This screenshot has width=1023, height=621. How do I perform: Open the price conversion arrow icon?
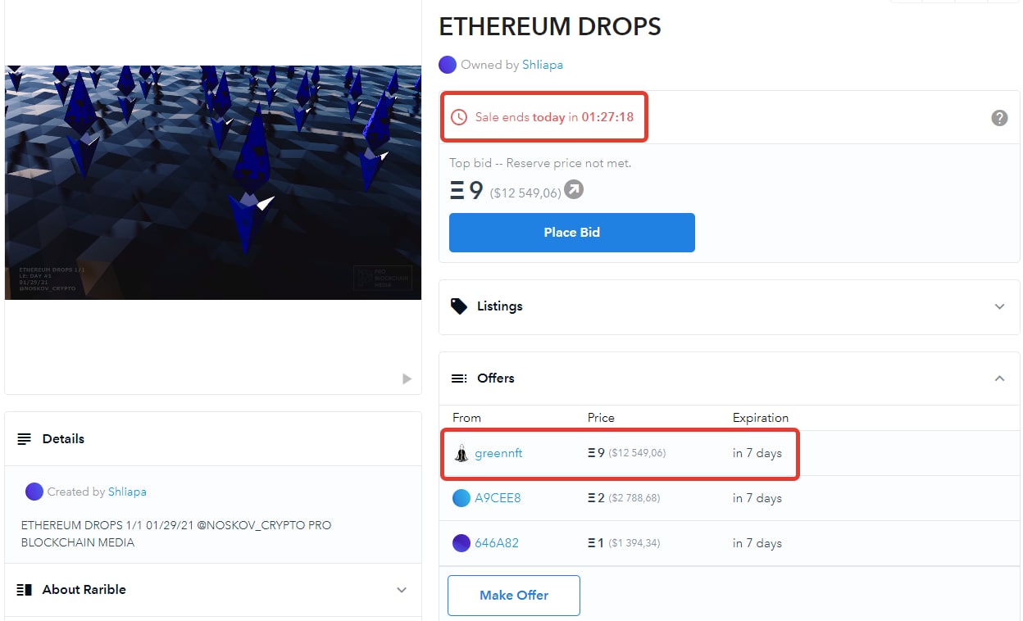click(x=575, y=190)
